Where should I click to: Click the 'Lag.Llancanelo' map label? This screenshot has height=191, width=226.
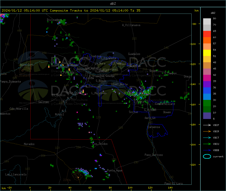click(x=16, y=174)
